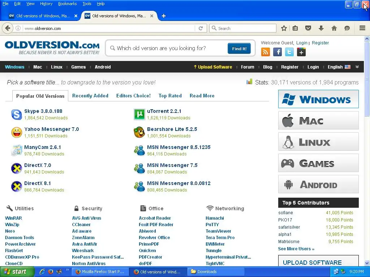The image size is (370, 277).
Task: Click the Google plus share icon
Action: click(x=301, y=52)
